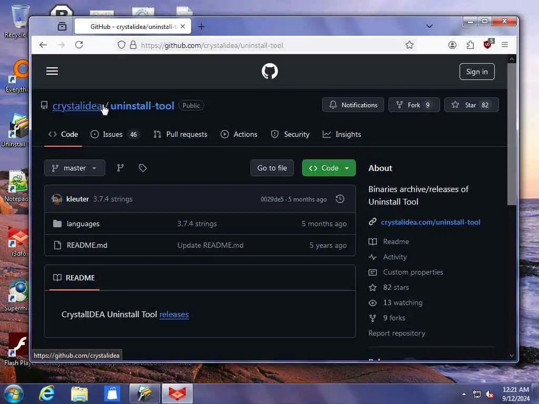Open the Windows Start button

point(14,393)
